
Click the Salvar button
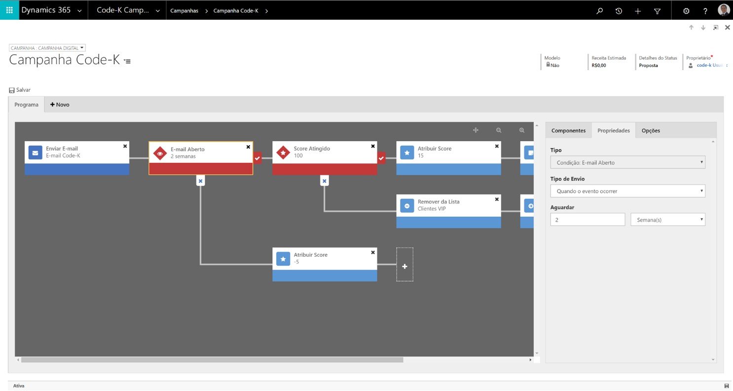pos(20,90)
